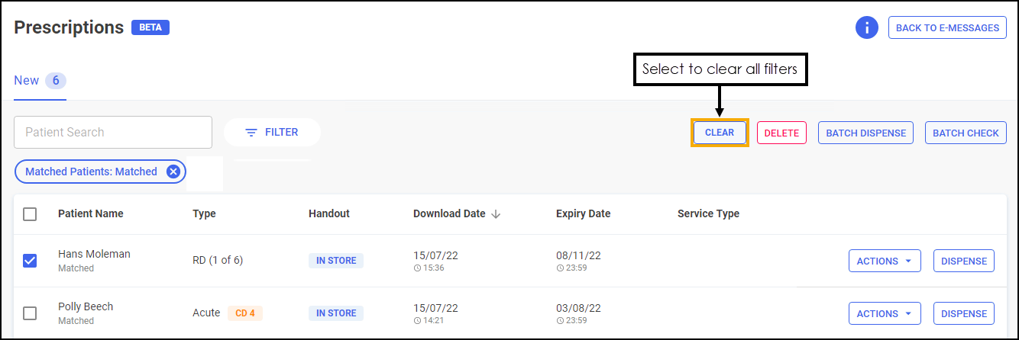This screenshot has height=340, width=1019.
Task: Focus the Patient Search field
Action: click(x=113, y=133)
